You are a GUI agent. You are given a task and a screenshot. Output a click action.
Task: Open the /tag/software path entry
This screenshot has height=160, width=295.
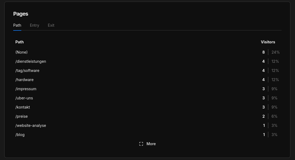coord(28,71)
